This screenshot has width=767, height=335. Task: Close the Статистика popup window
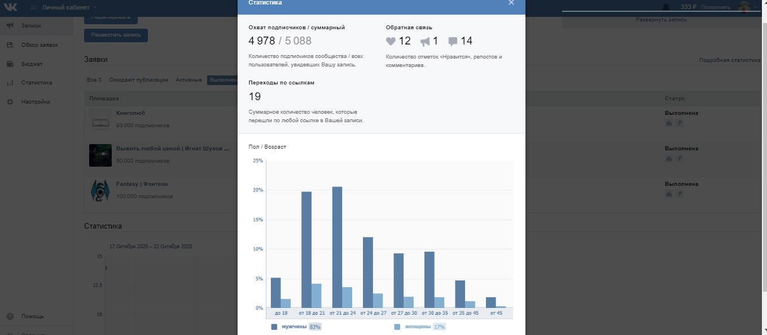click(x=511, y=3)
